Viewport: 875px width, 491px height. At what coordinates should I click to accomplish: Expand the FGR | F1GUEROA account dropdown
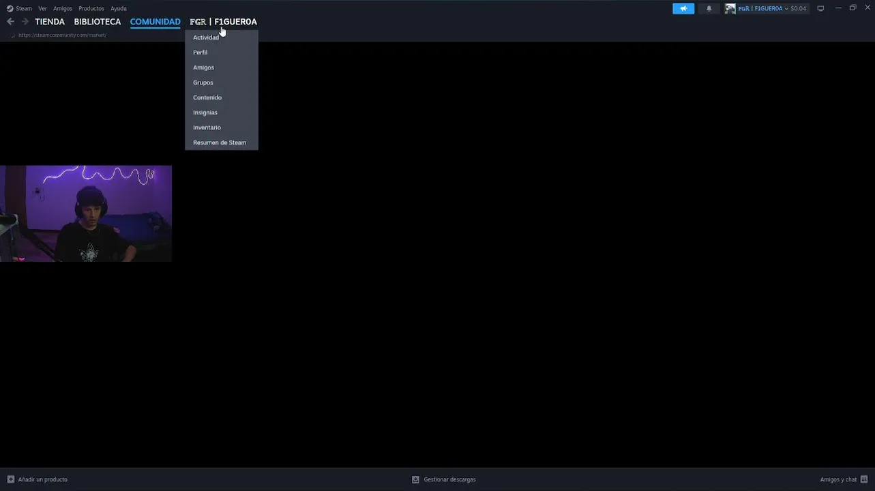pyautogui.click(x=762, y=8)
